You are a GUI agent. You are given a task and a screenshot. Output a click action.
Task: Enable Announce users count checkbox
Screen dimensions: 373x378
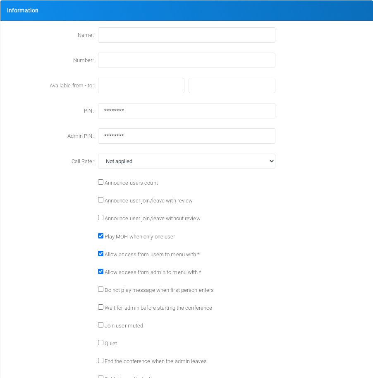click(100, 182)
